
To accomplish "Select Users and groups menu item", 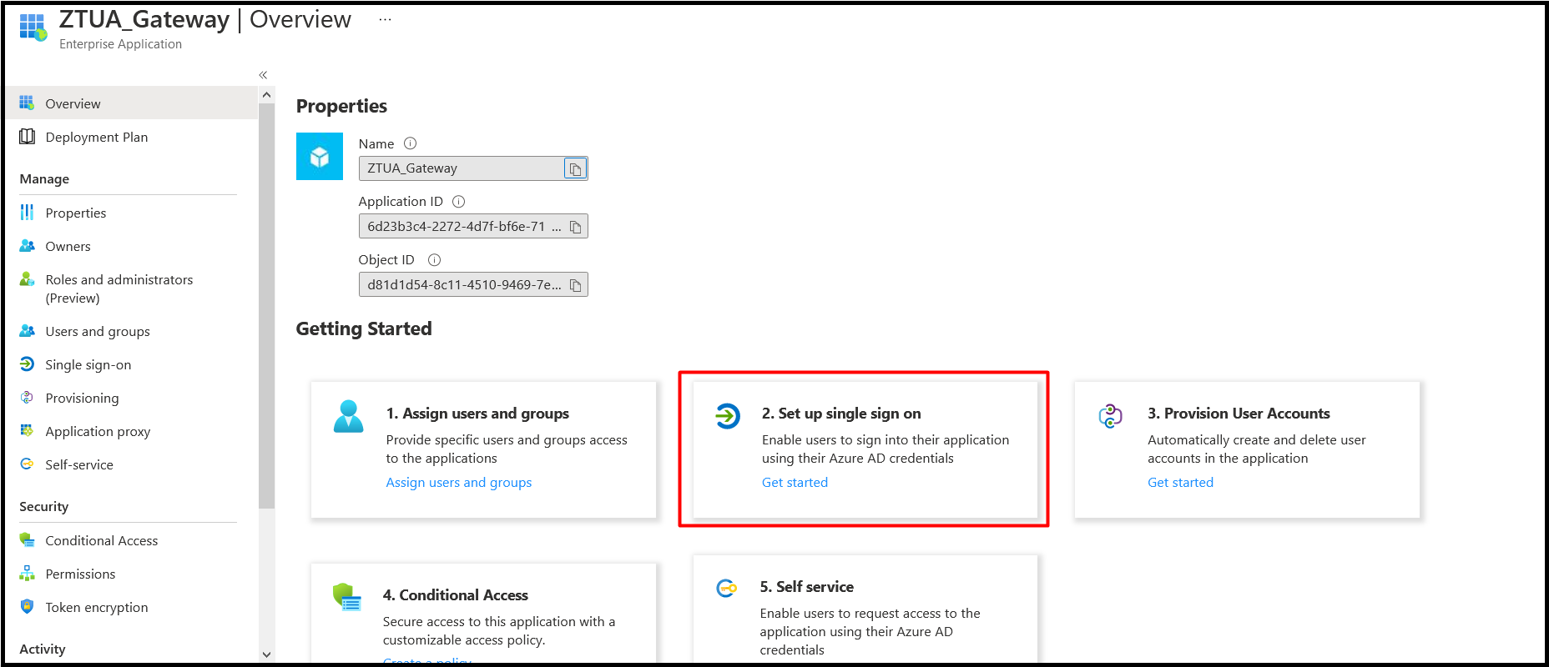I will (x=98, y=332).
